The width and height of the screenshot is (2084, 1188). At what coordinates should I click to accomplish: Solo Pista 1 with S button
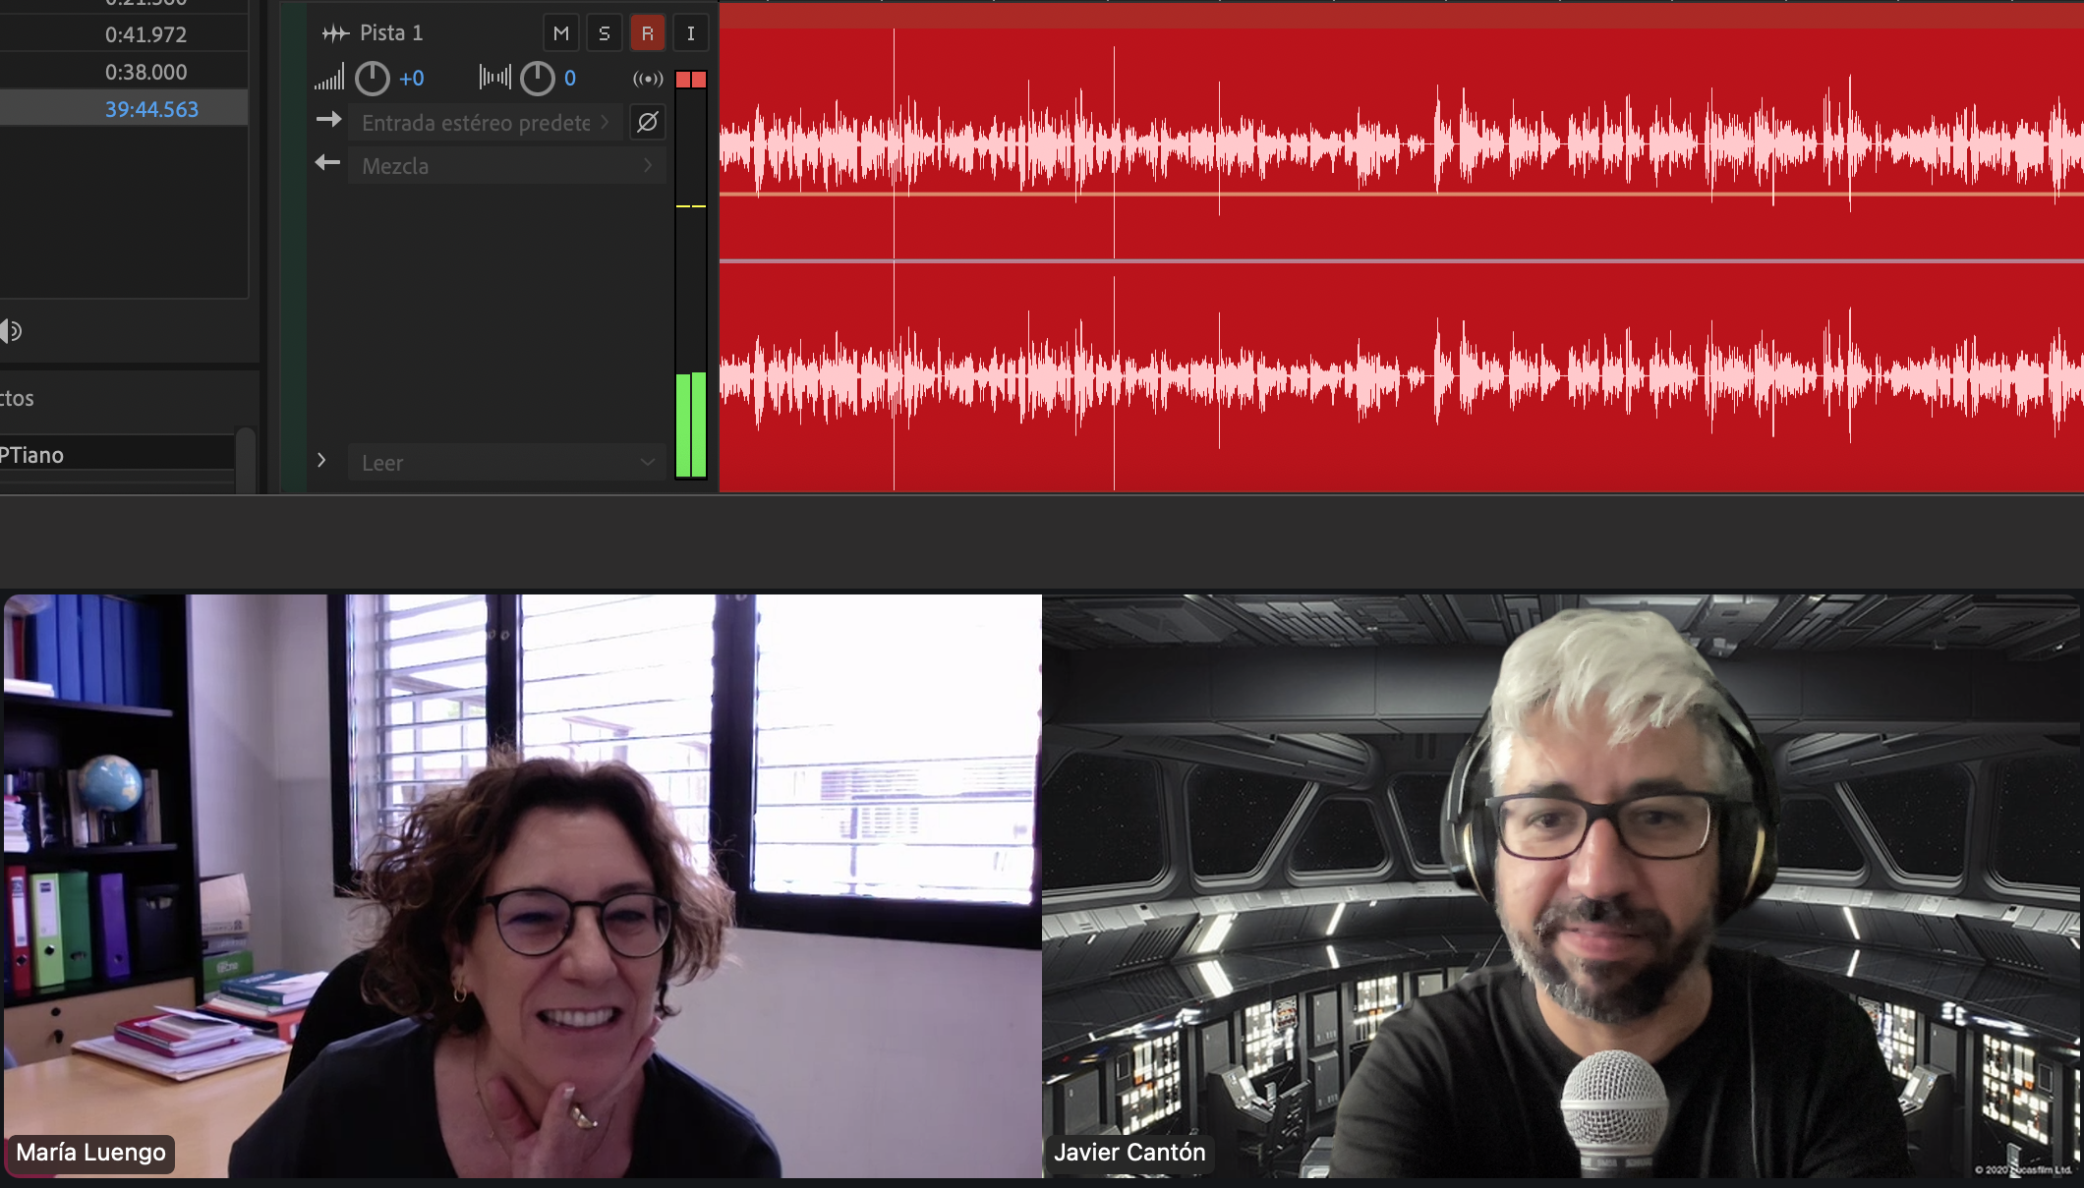click(x=604, y=33)
